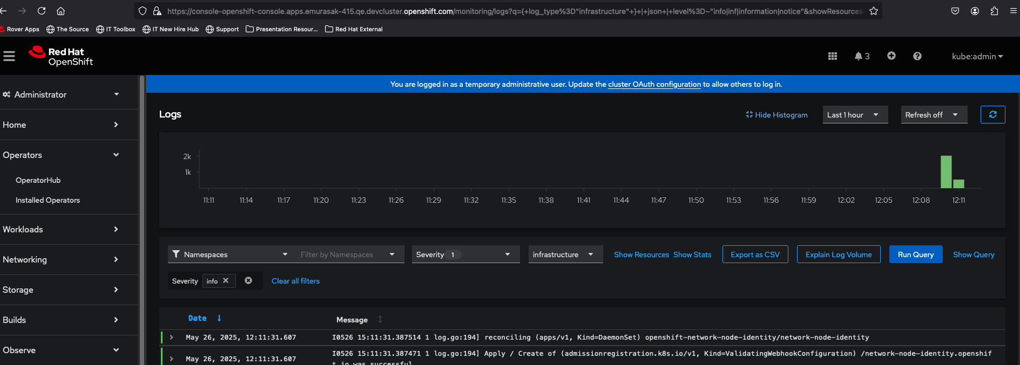The width and height of the screenshot is (1020, 365).
Task: Click the tall green histogram bar
Action: (x=945, y=171)
